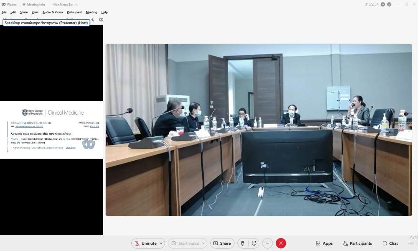This screenshot has width=418, height=251.
Task: Open the Participant menu
Action: pyautogui.click(x=74, y=12)
